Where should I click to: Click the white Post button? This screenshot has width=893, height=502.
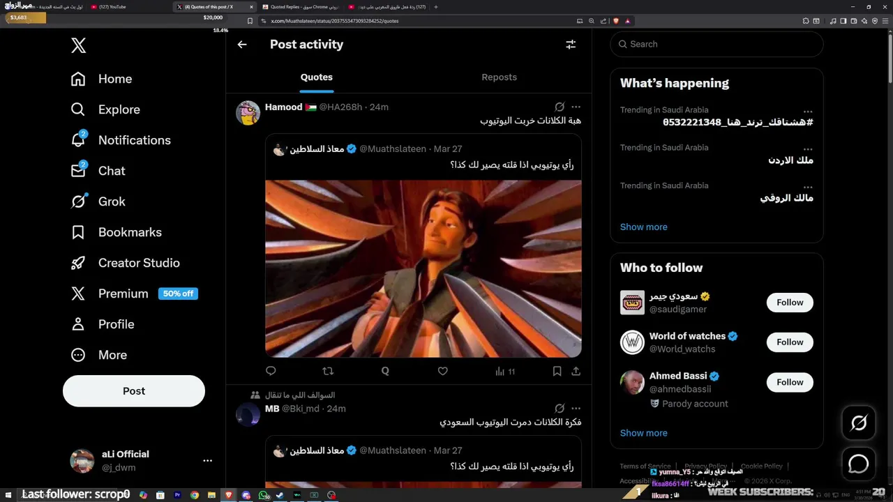coord(134,391)
